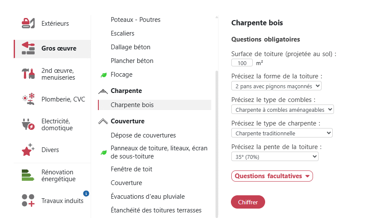Open the roof shape dropdown
This screenshot has width=381, height=218.
[x=276, y=86]
